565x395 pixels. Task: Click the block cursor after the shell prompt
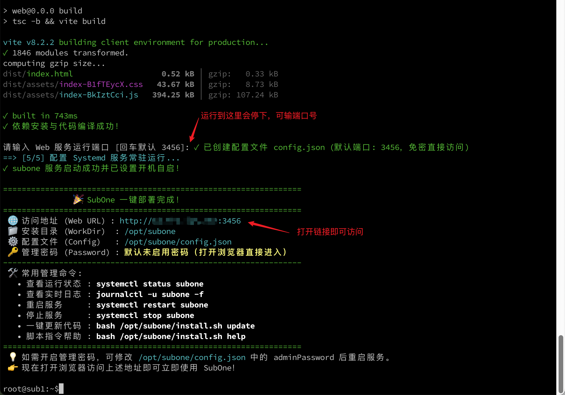point(61,389)
